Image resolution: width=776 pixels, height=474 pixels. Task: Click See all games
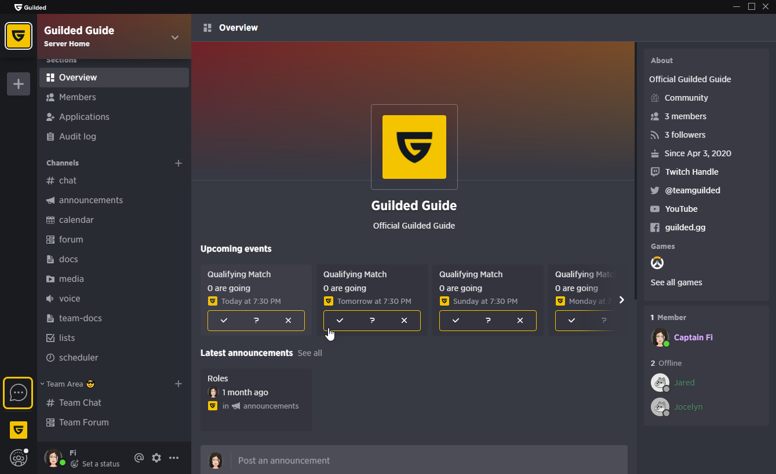coord(676,282)
